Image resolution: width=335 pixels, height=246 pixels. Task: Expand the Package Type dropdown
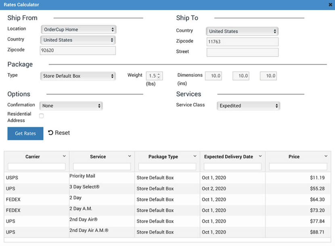[78, 76]
